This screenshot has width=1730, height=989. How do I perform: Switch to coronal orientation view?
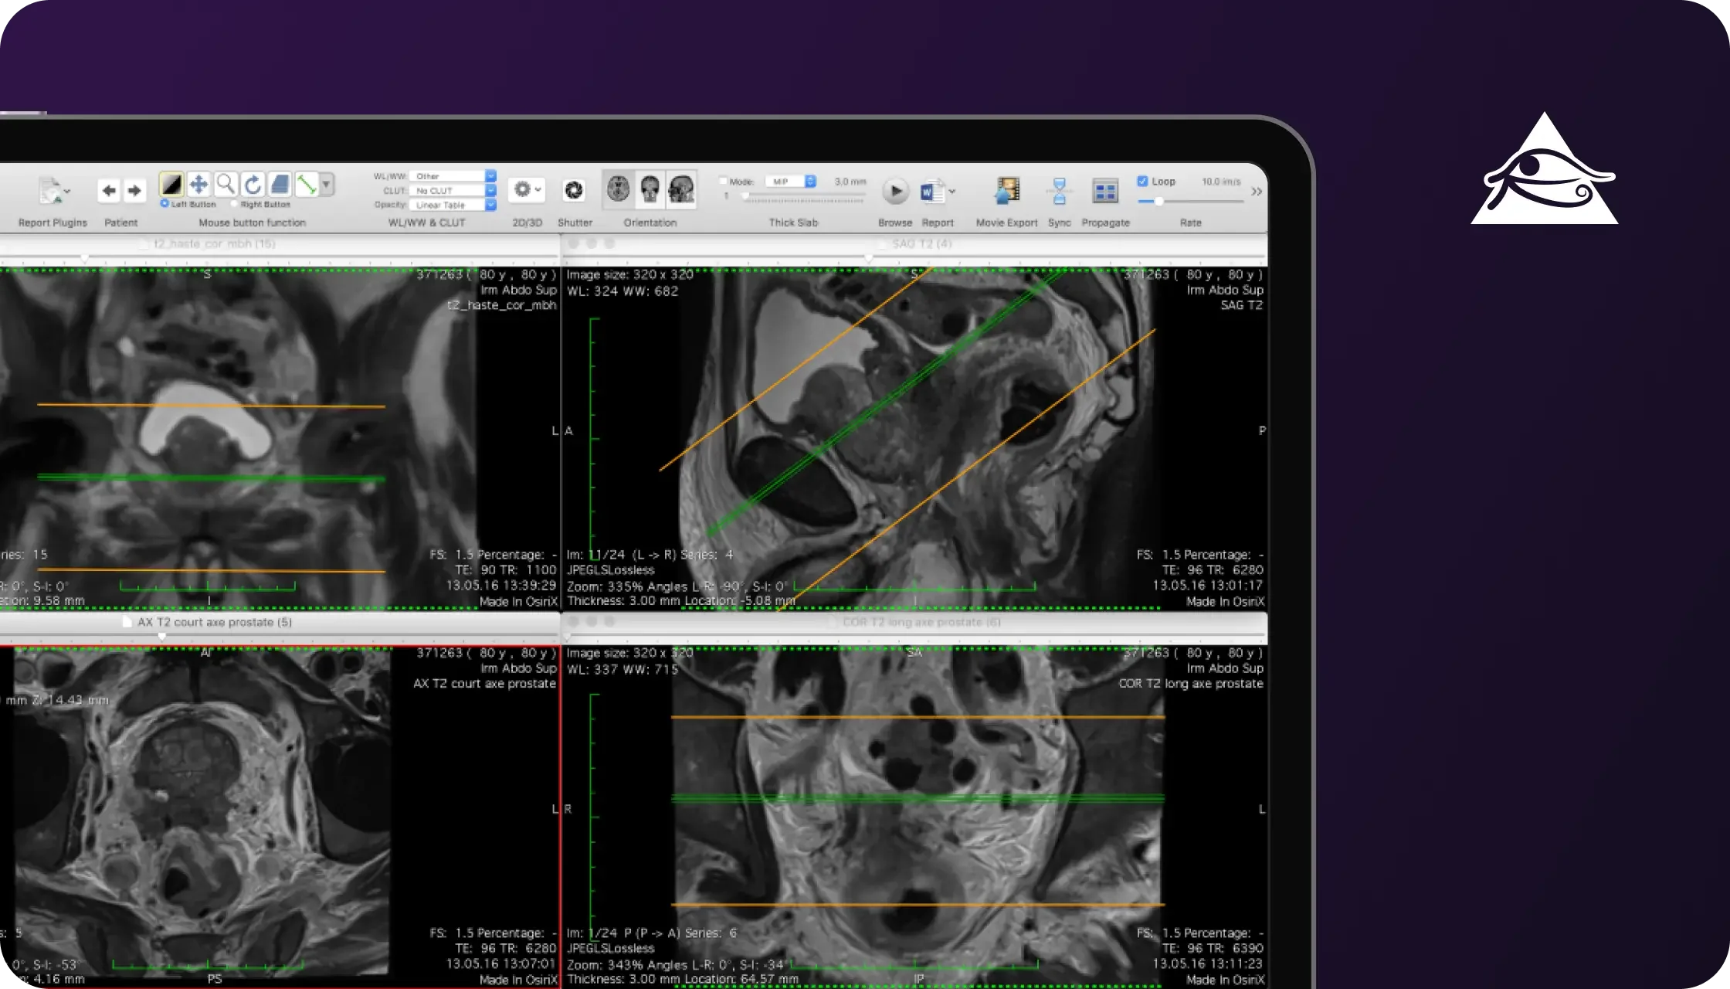pos(650,189)
